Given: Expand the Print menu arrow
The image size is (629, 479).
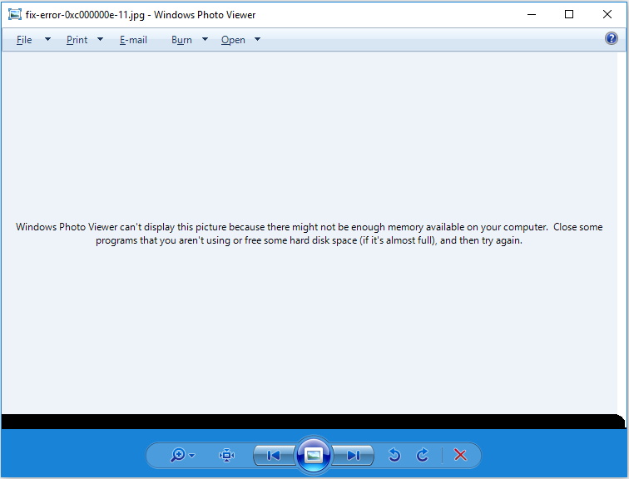Looking at the screenshot, I should [x=101, y=39].
